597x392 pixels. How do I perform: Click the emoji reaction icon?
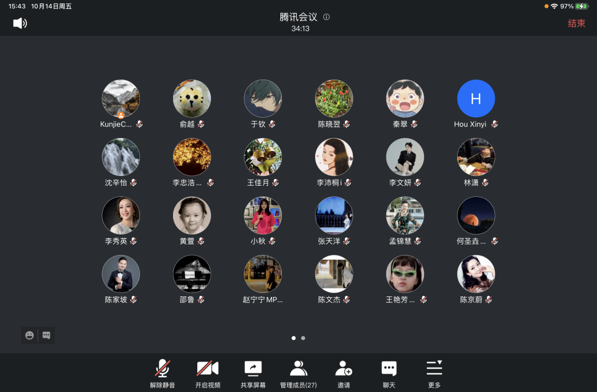(30, 335)
